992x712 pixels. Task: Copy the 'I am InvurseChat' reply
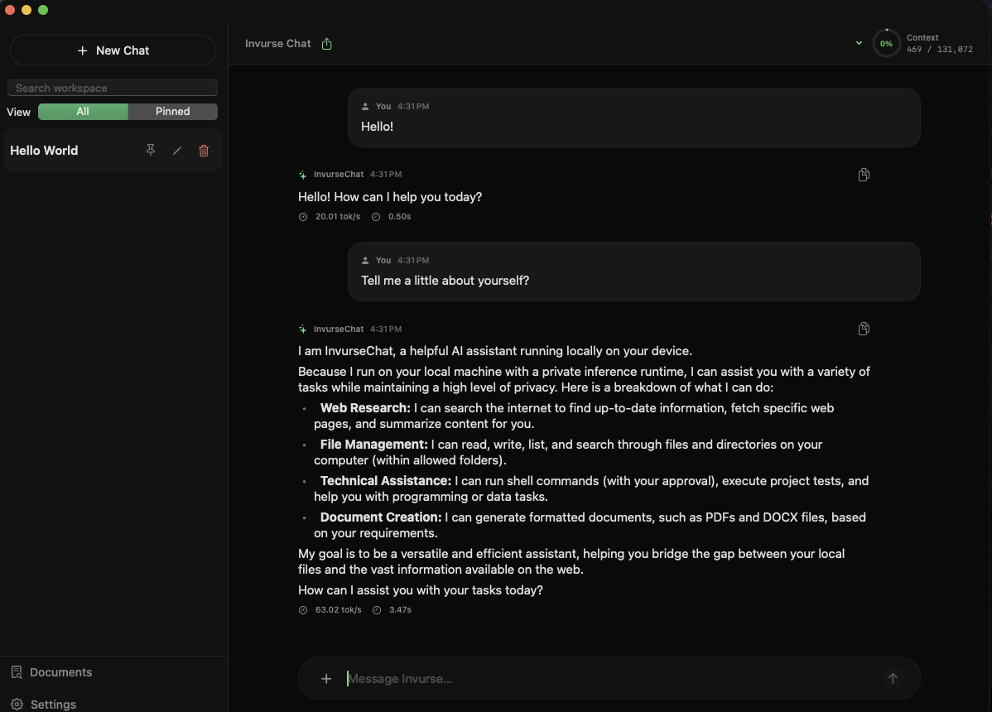click(864, 329)
